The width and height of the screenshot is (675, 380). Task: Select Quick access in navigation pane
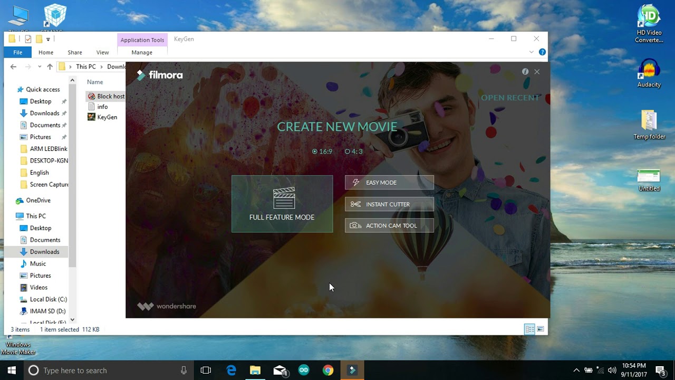(38, 89)
